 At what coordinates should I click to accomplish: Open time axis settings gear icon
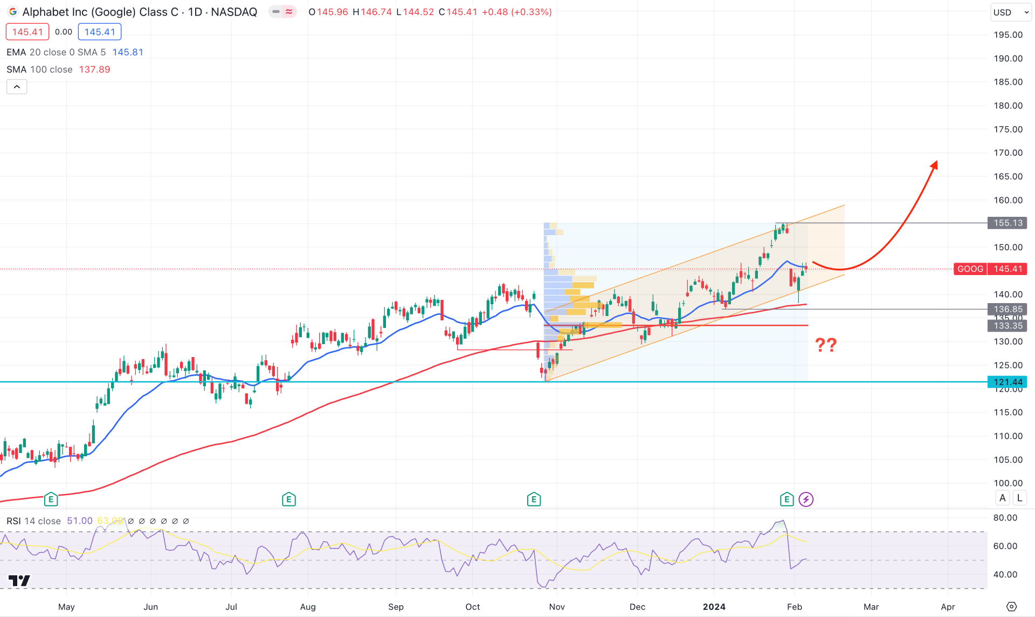[1011, 607]
